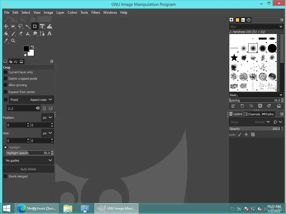
Task: Click the Duplicate brush icon
Action: click(x=251, y=106)
